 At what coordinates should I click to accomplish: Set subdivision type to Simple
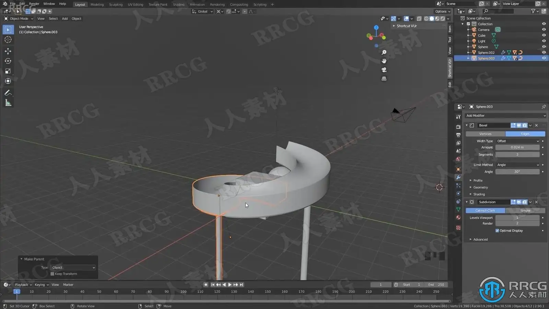click(x=525, y=210)
